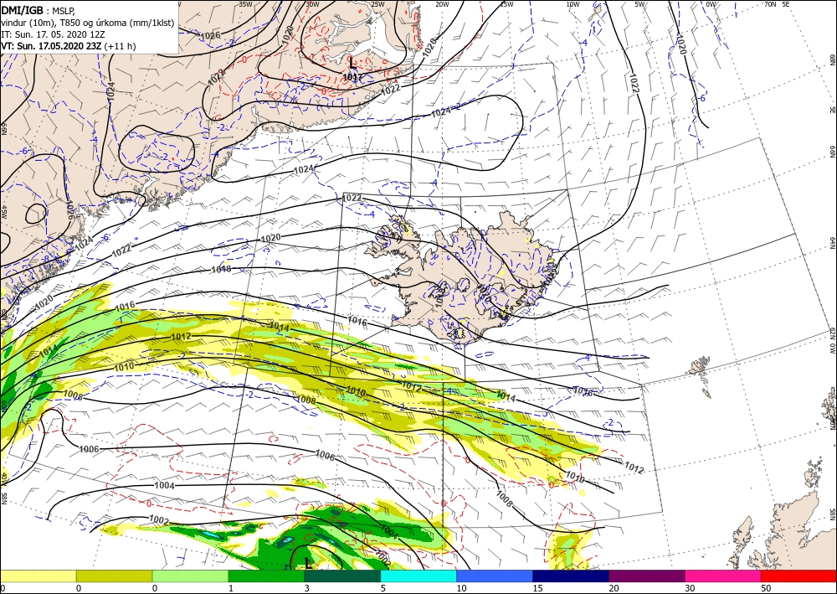
Task: Click the medium green 1 mm legend swatch
Action: point(266,576)
